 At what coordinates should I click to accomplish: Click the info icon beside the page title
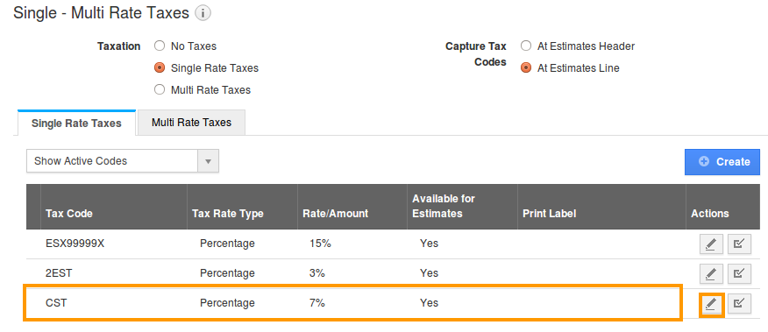point(203,13)
